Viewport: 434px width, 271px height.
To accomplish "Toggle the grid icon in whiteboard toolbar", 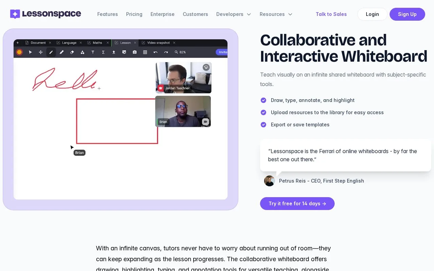I will [x=145, y=52].
